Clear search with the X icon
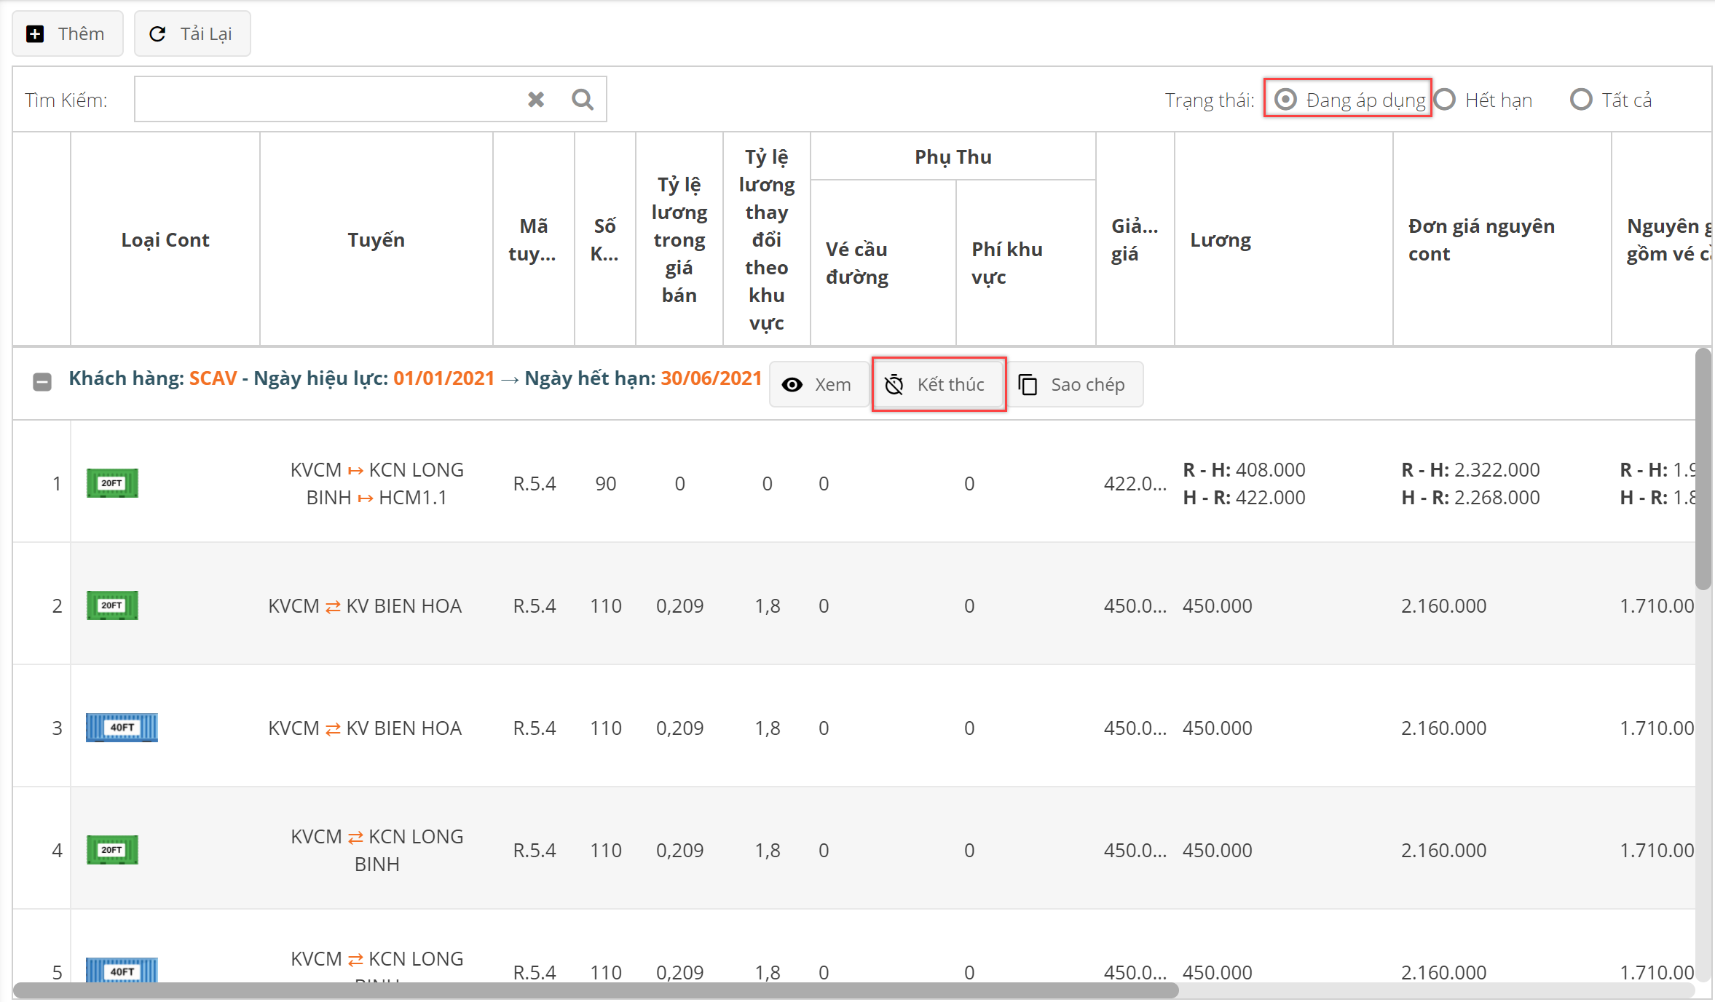This screenshot has width=1715, height=1002. (x=536, y=100)
